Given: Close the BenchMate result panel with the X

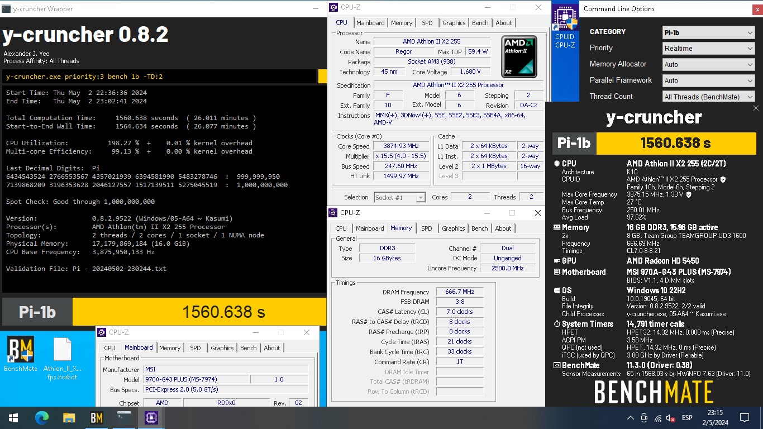Looking at the screenshot, I should click(756, 108).
